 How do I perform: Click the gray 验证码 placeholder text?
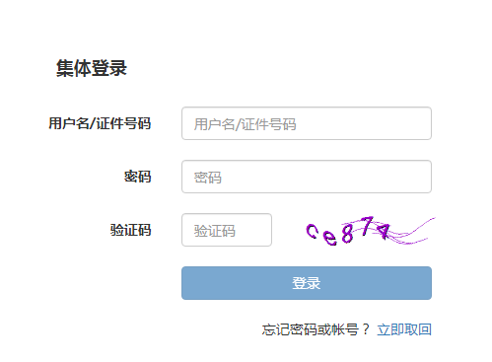tap(214, 231)
